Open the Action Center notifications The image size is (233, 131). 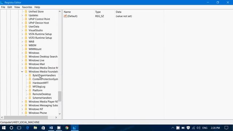click(x=226, y=128)
